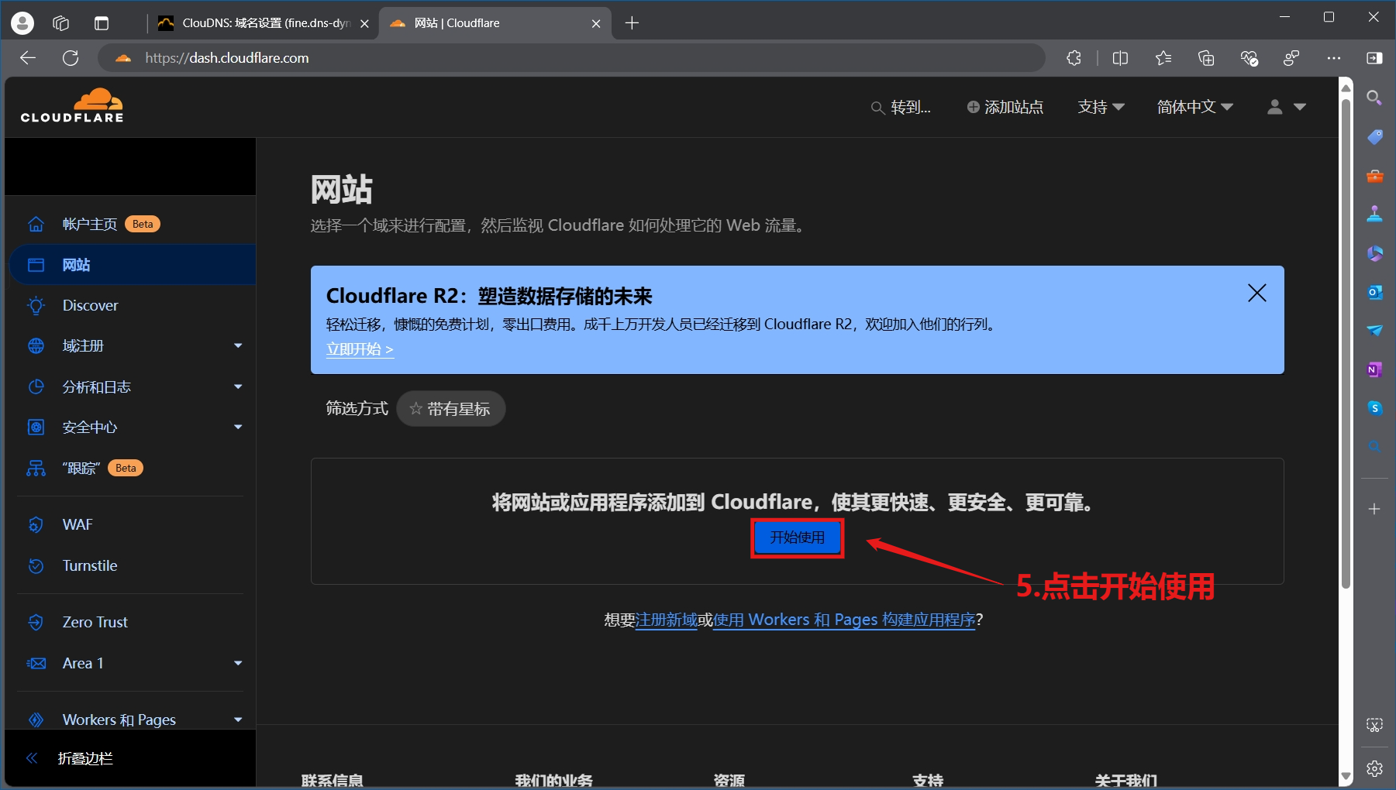
Task: Click the Edge sidebar search icon
Action: (x=1374, y=98)
